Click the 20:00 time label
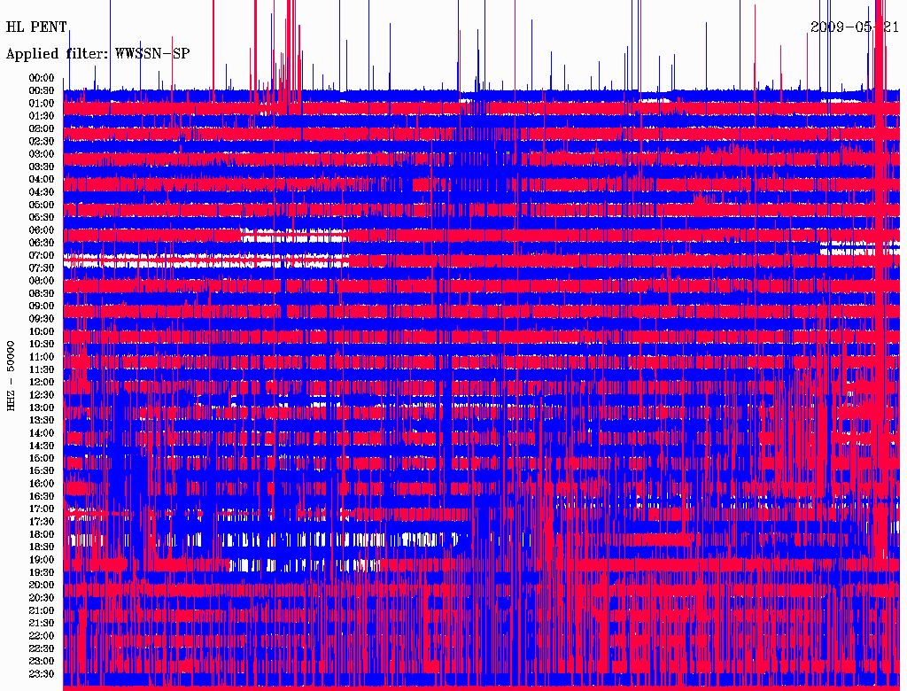The width and height of the screenshot is (907, 691). 42,586
